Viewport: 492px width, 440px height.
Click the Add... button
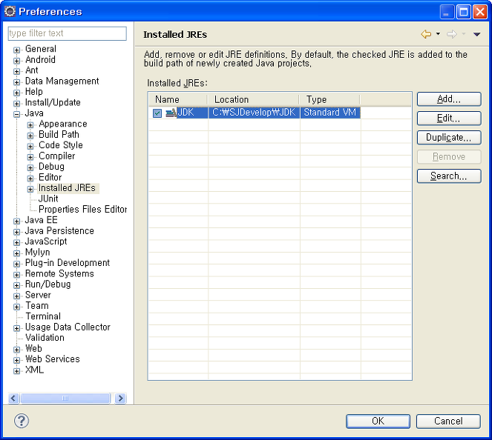tap(449, 99)
